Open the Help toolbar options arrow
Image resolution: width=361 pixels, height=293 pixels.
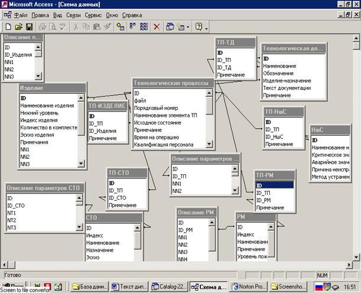(x=206, y=27)
